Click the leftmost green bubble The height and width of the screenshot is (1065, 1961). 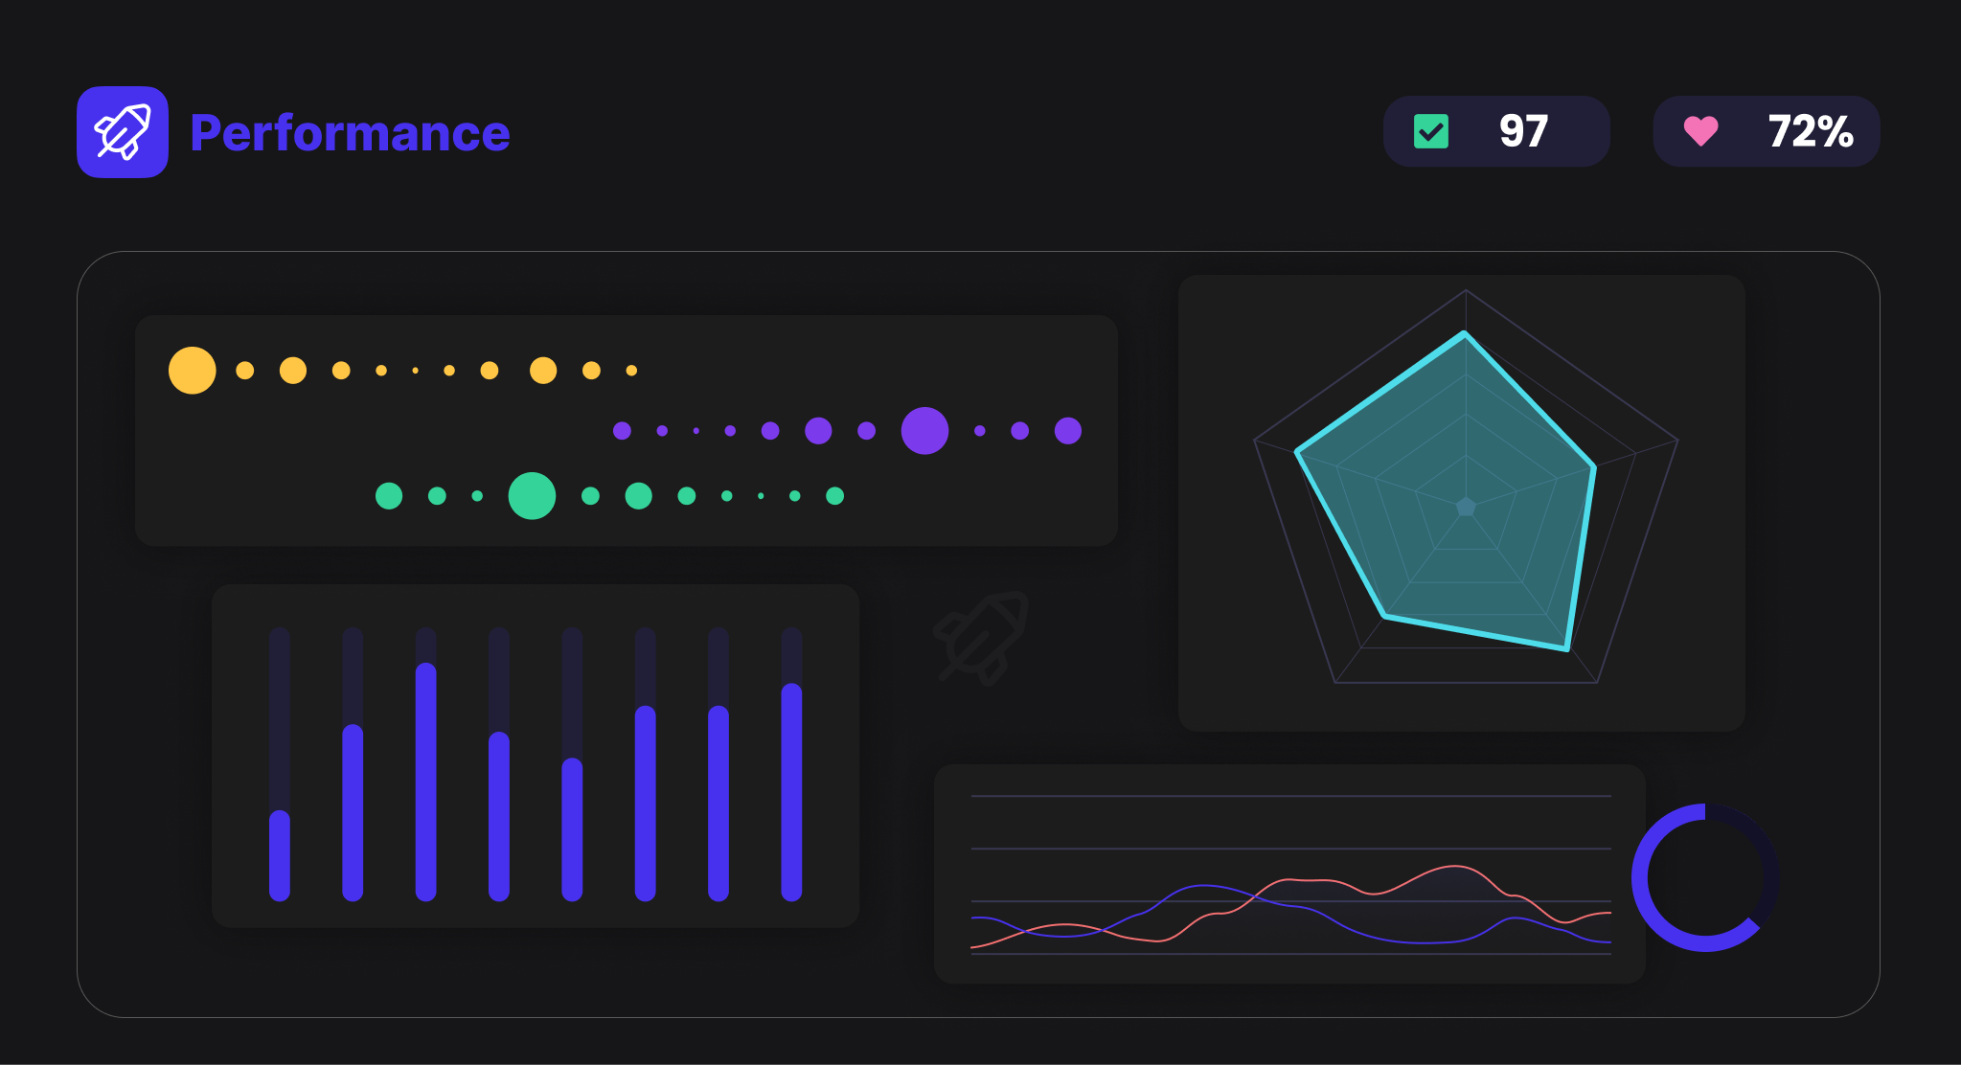coord(388,496)
